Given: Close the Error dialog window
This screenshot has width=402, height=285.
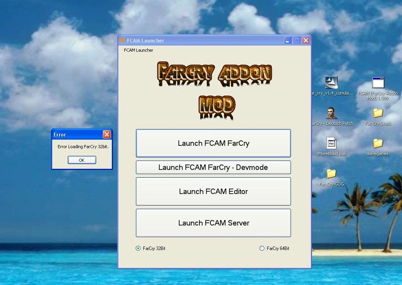Looking at the screenshot, I should click(107, 134).
